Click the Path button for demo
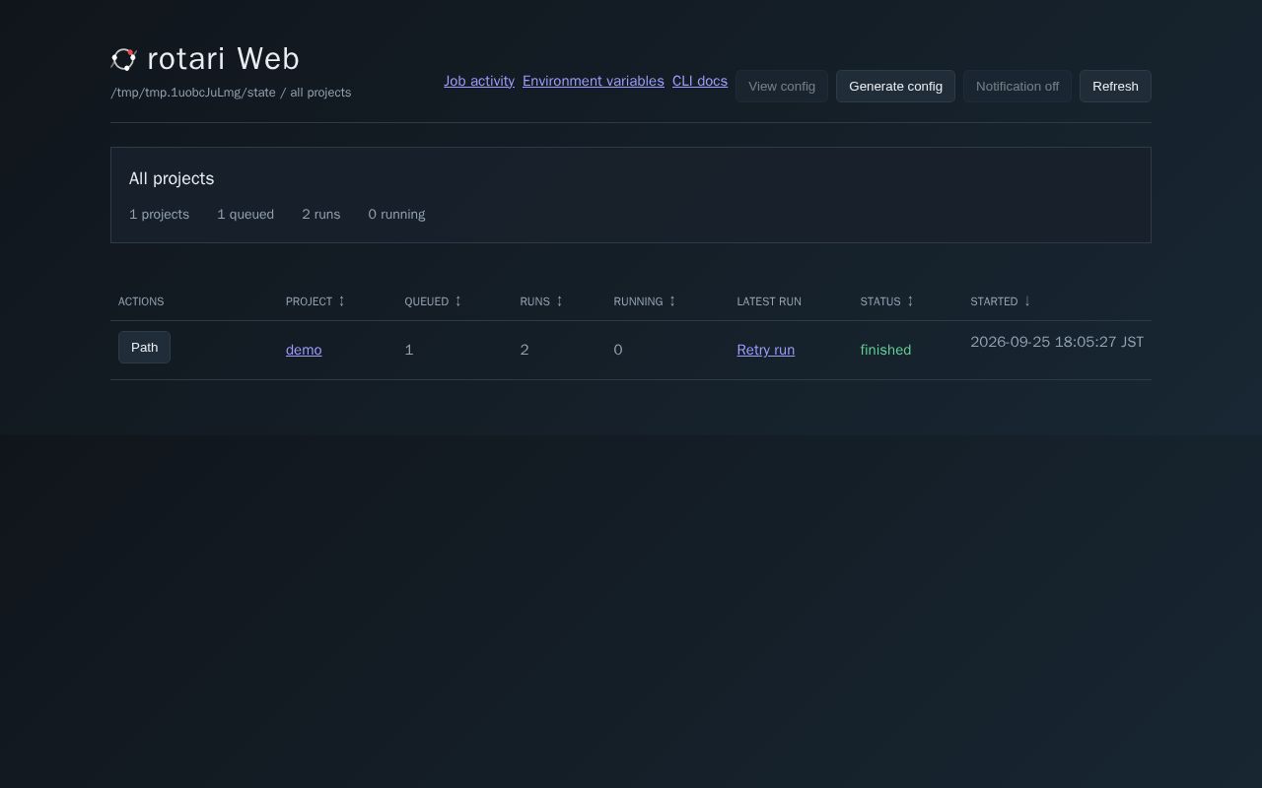Screen dimensions: 1262x788 [144, 347]
